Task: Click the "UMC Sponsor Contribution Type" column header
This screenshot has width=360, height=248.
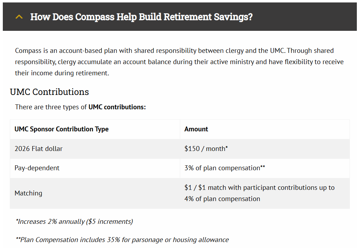Action: [61, 129]
